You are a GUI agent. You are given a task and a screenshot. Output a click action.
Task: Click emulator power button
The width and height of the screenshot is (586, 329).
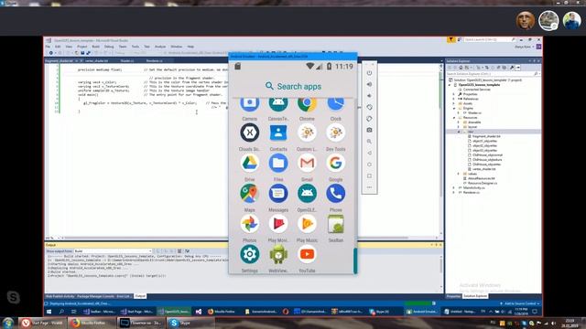tap(369, 73)
